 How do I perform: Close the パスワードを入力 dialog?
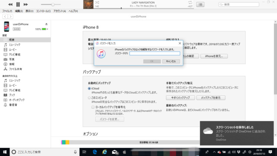[x=180, y=43]
